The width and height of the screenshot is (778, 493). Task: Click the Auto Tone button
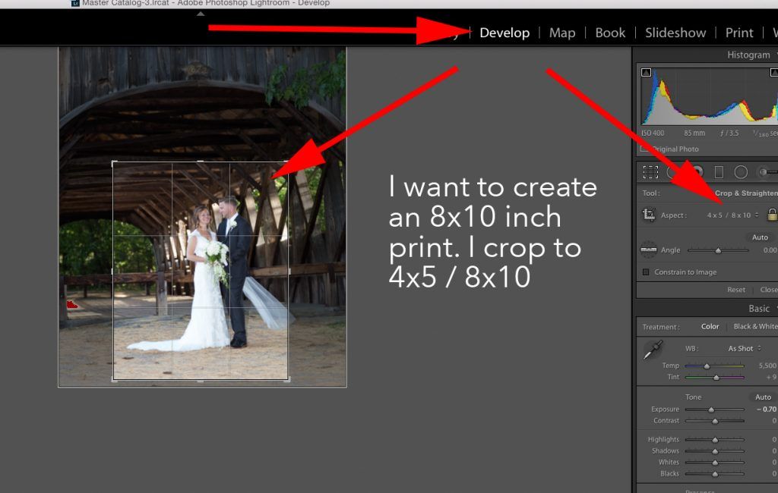pos(763,397)
